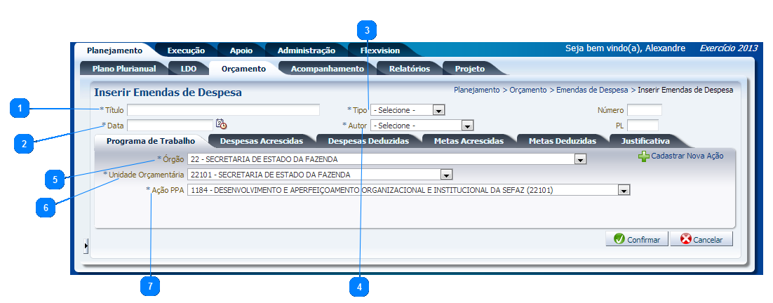Open the Relatórios sub-tab
This screenshot has height=303, width=773.
coord(409,69)
